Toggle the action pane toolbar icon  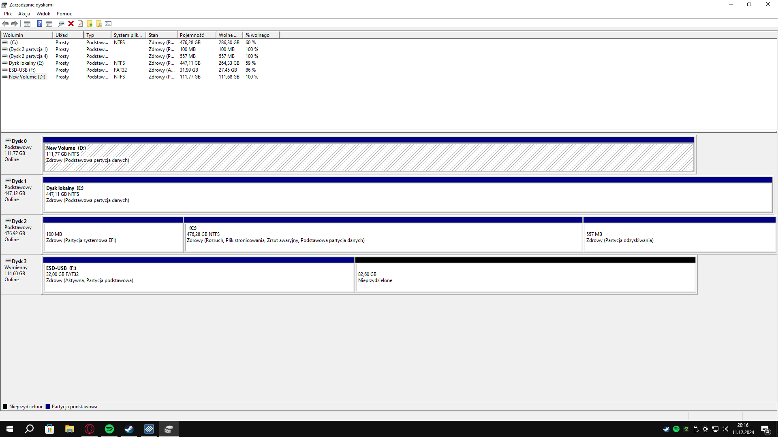pyautogui.click(x=49, y=23)
